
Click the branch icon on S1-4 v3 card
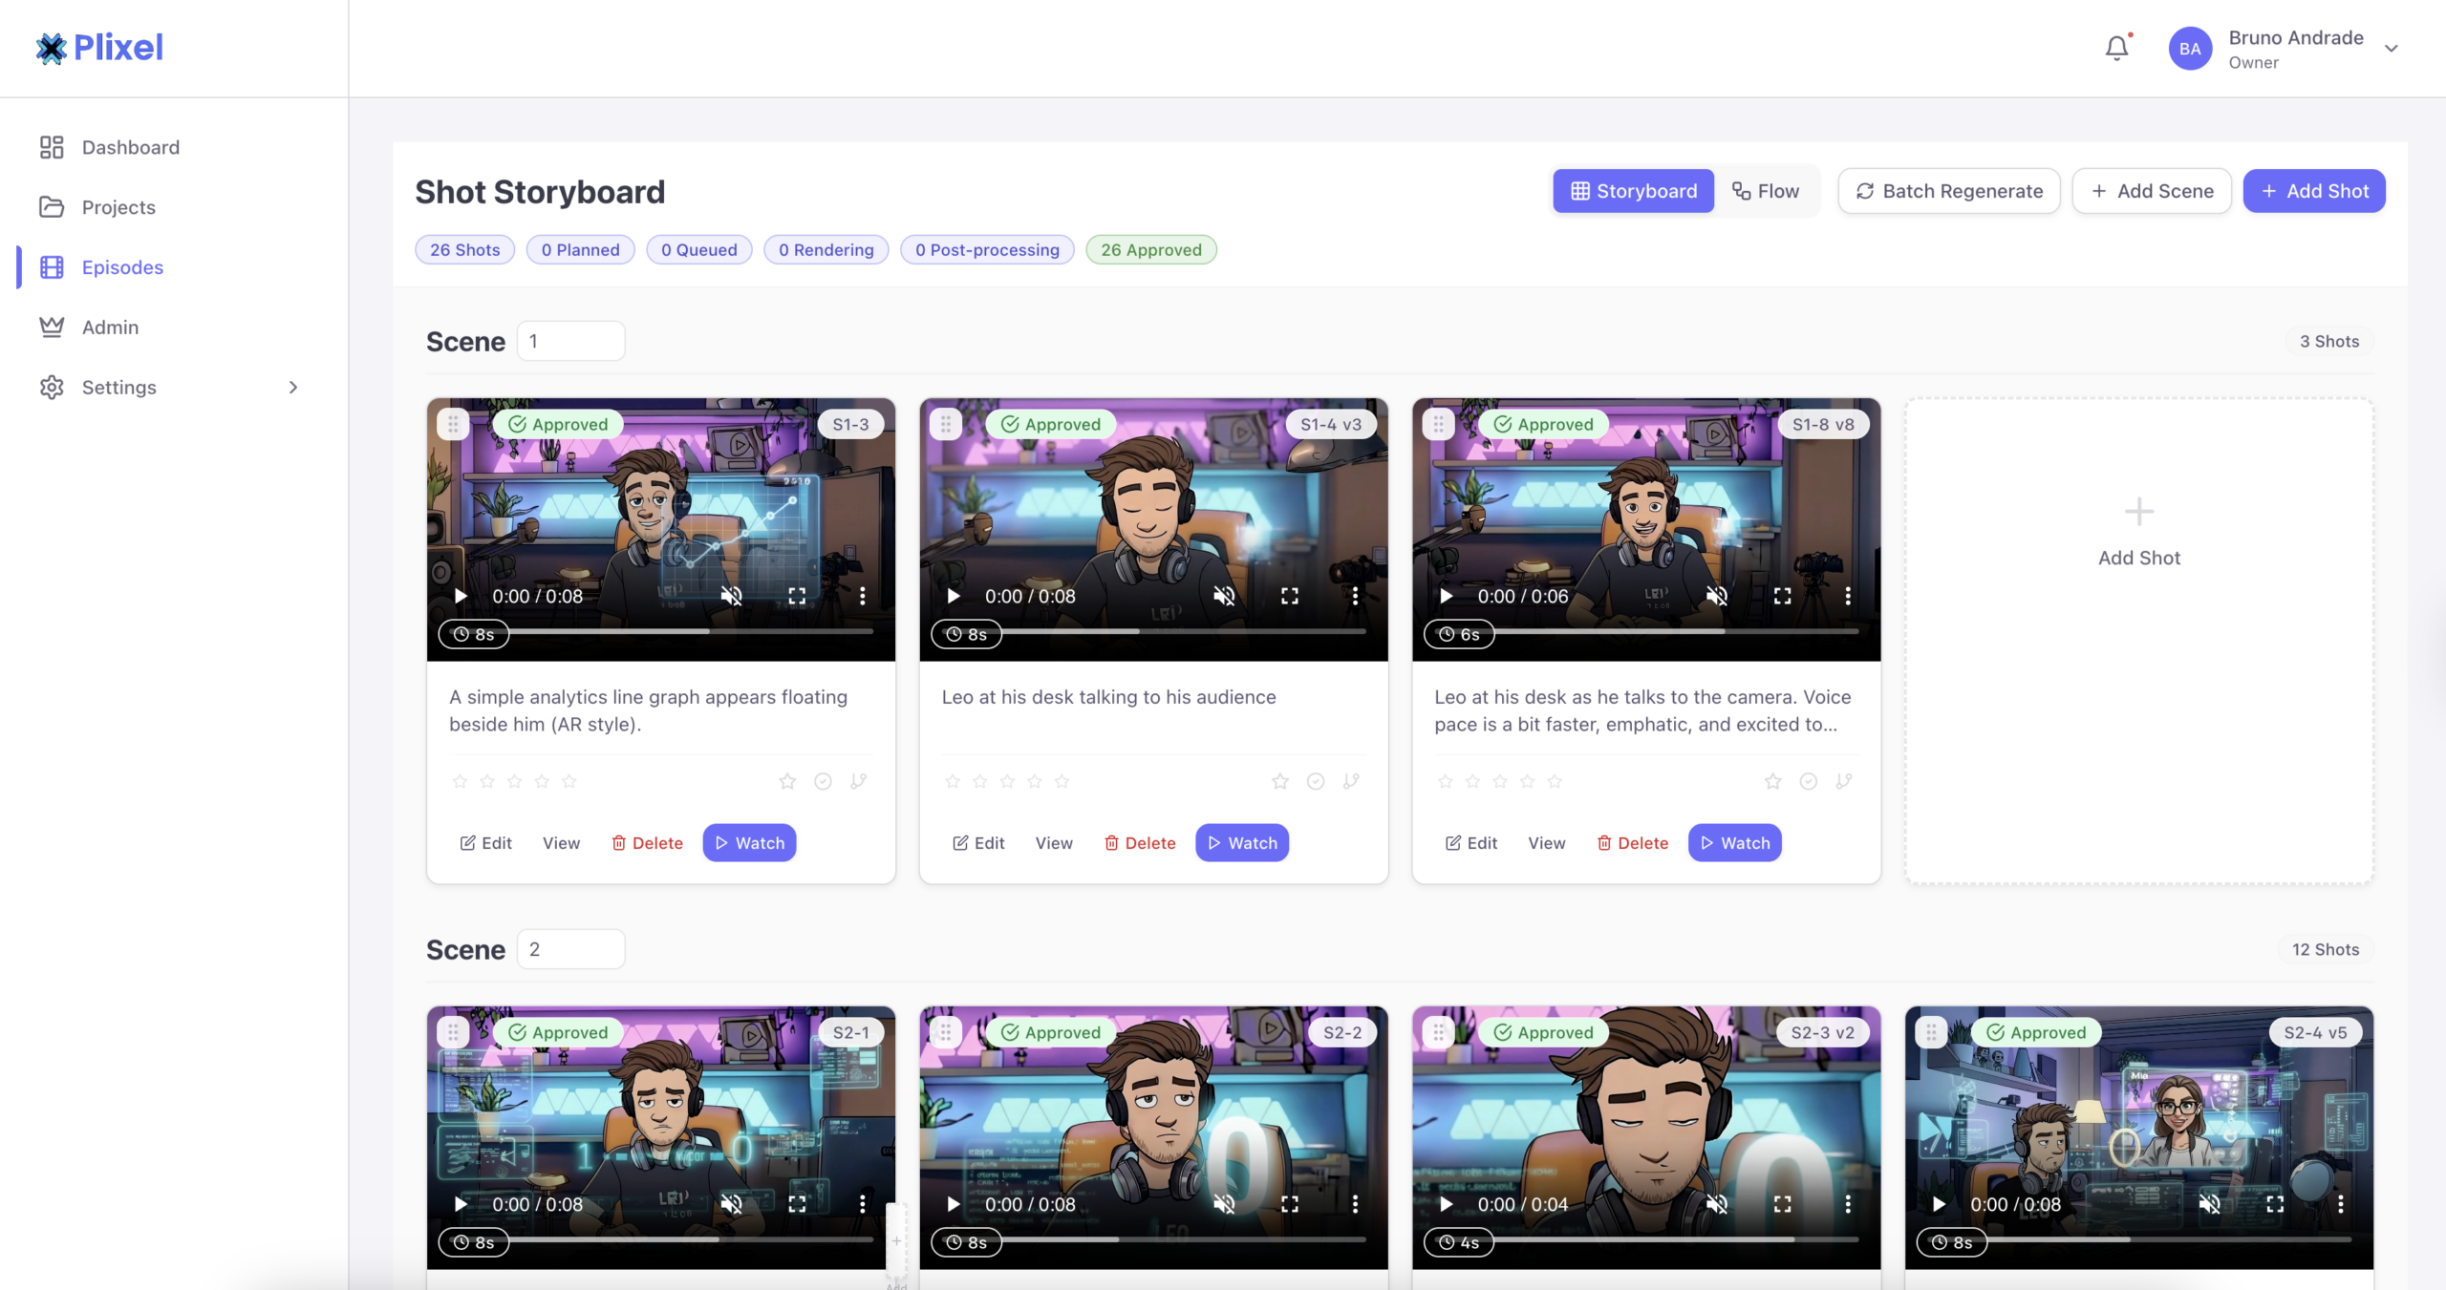[x=1351, y=781]
